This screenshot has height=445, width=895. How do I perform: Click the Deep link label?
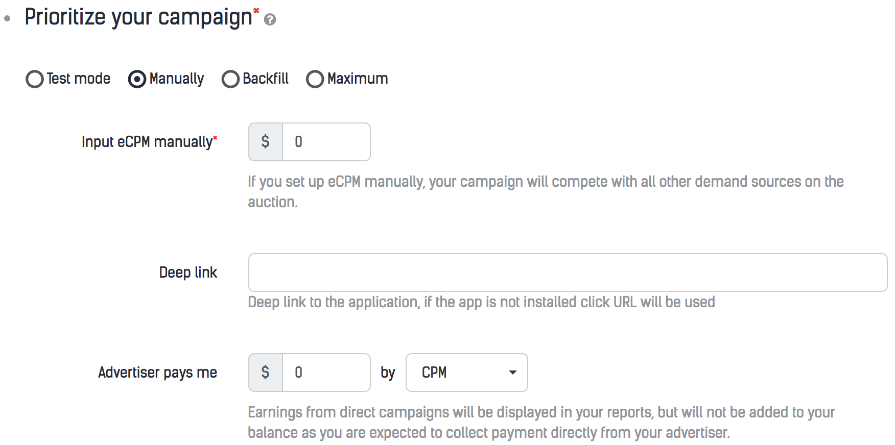[188, 273]
